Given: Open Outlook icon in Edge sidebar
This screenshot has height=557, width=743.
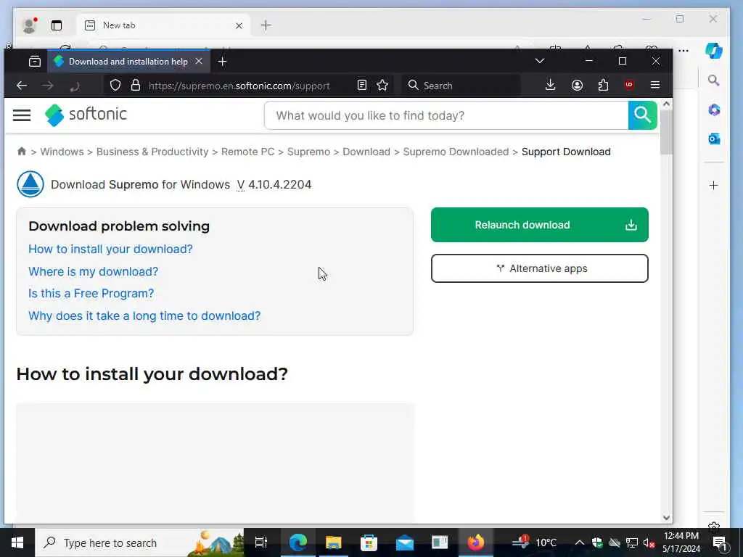Looking at the screenshot, I should click(x=714, y=139).
